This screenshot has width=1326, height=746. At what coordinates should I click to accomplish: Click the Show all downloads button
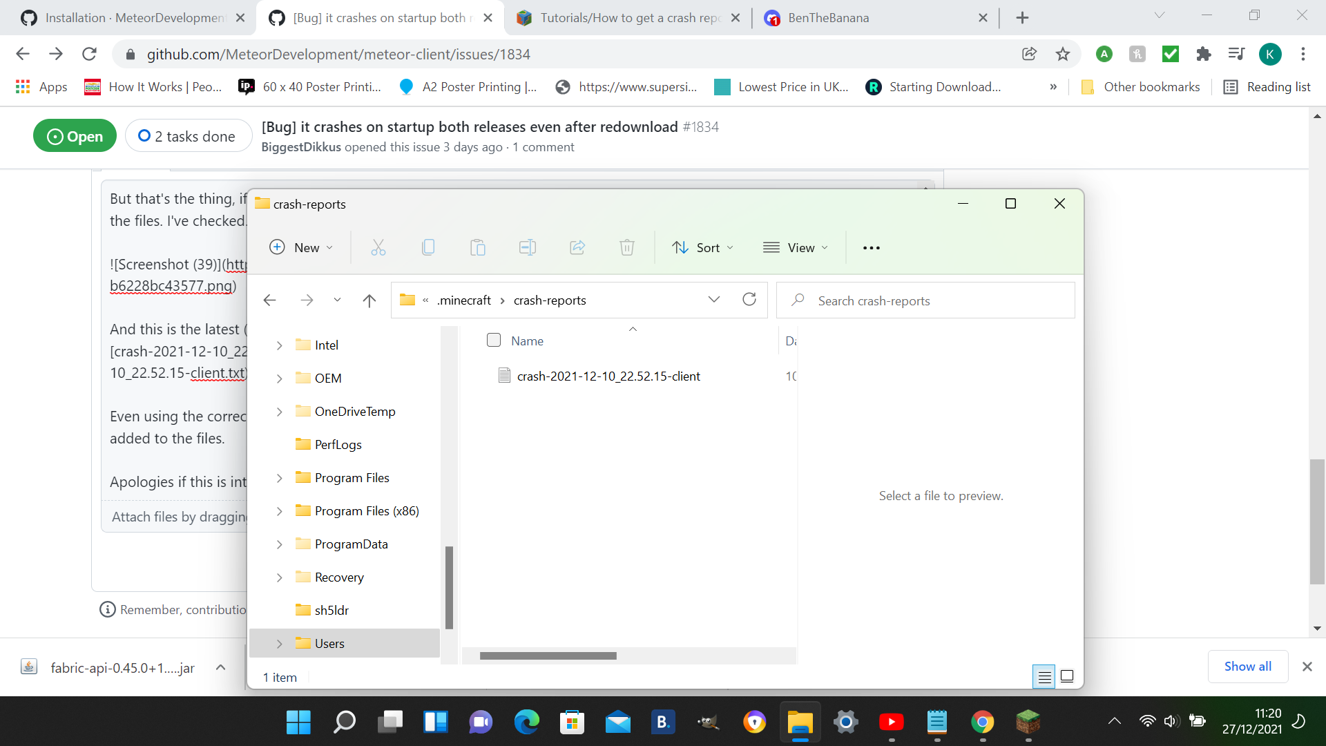click(x=1247, y=666)
